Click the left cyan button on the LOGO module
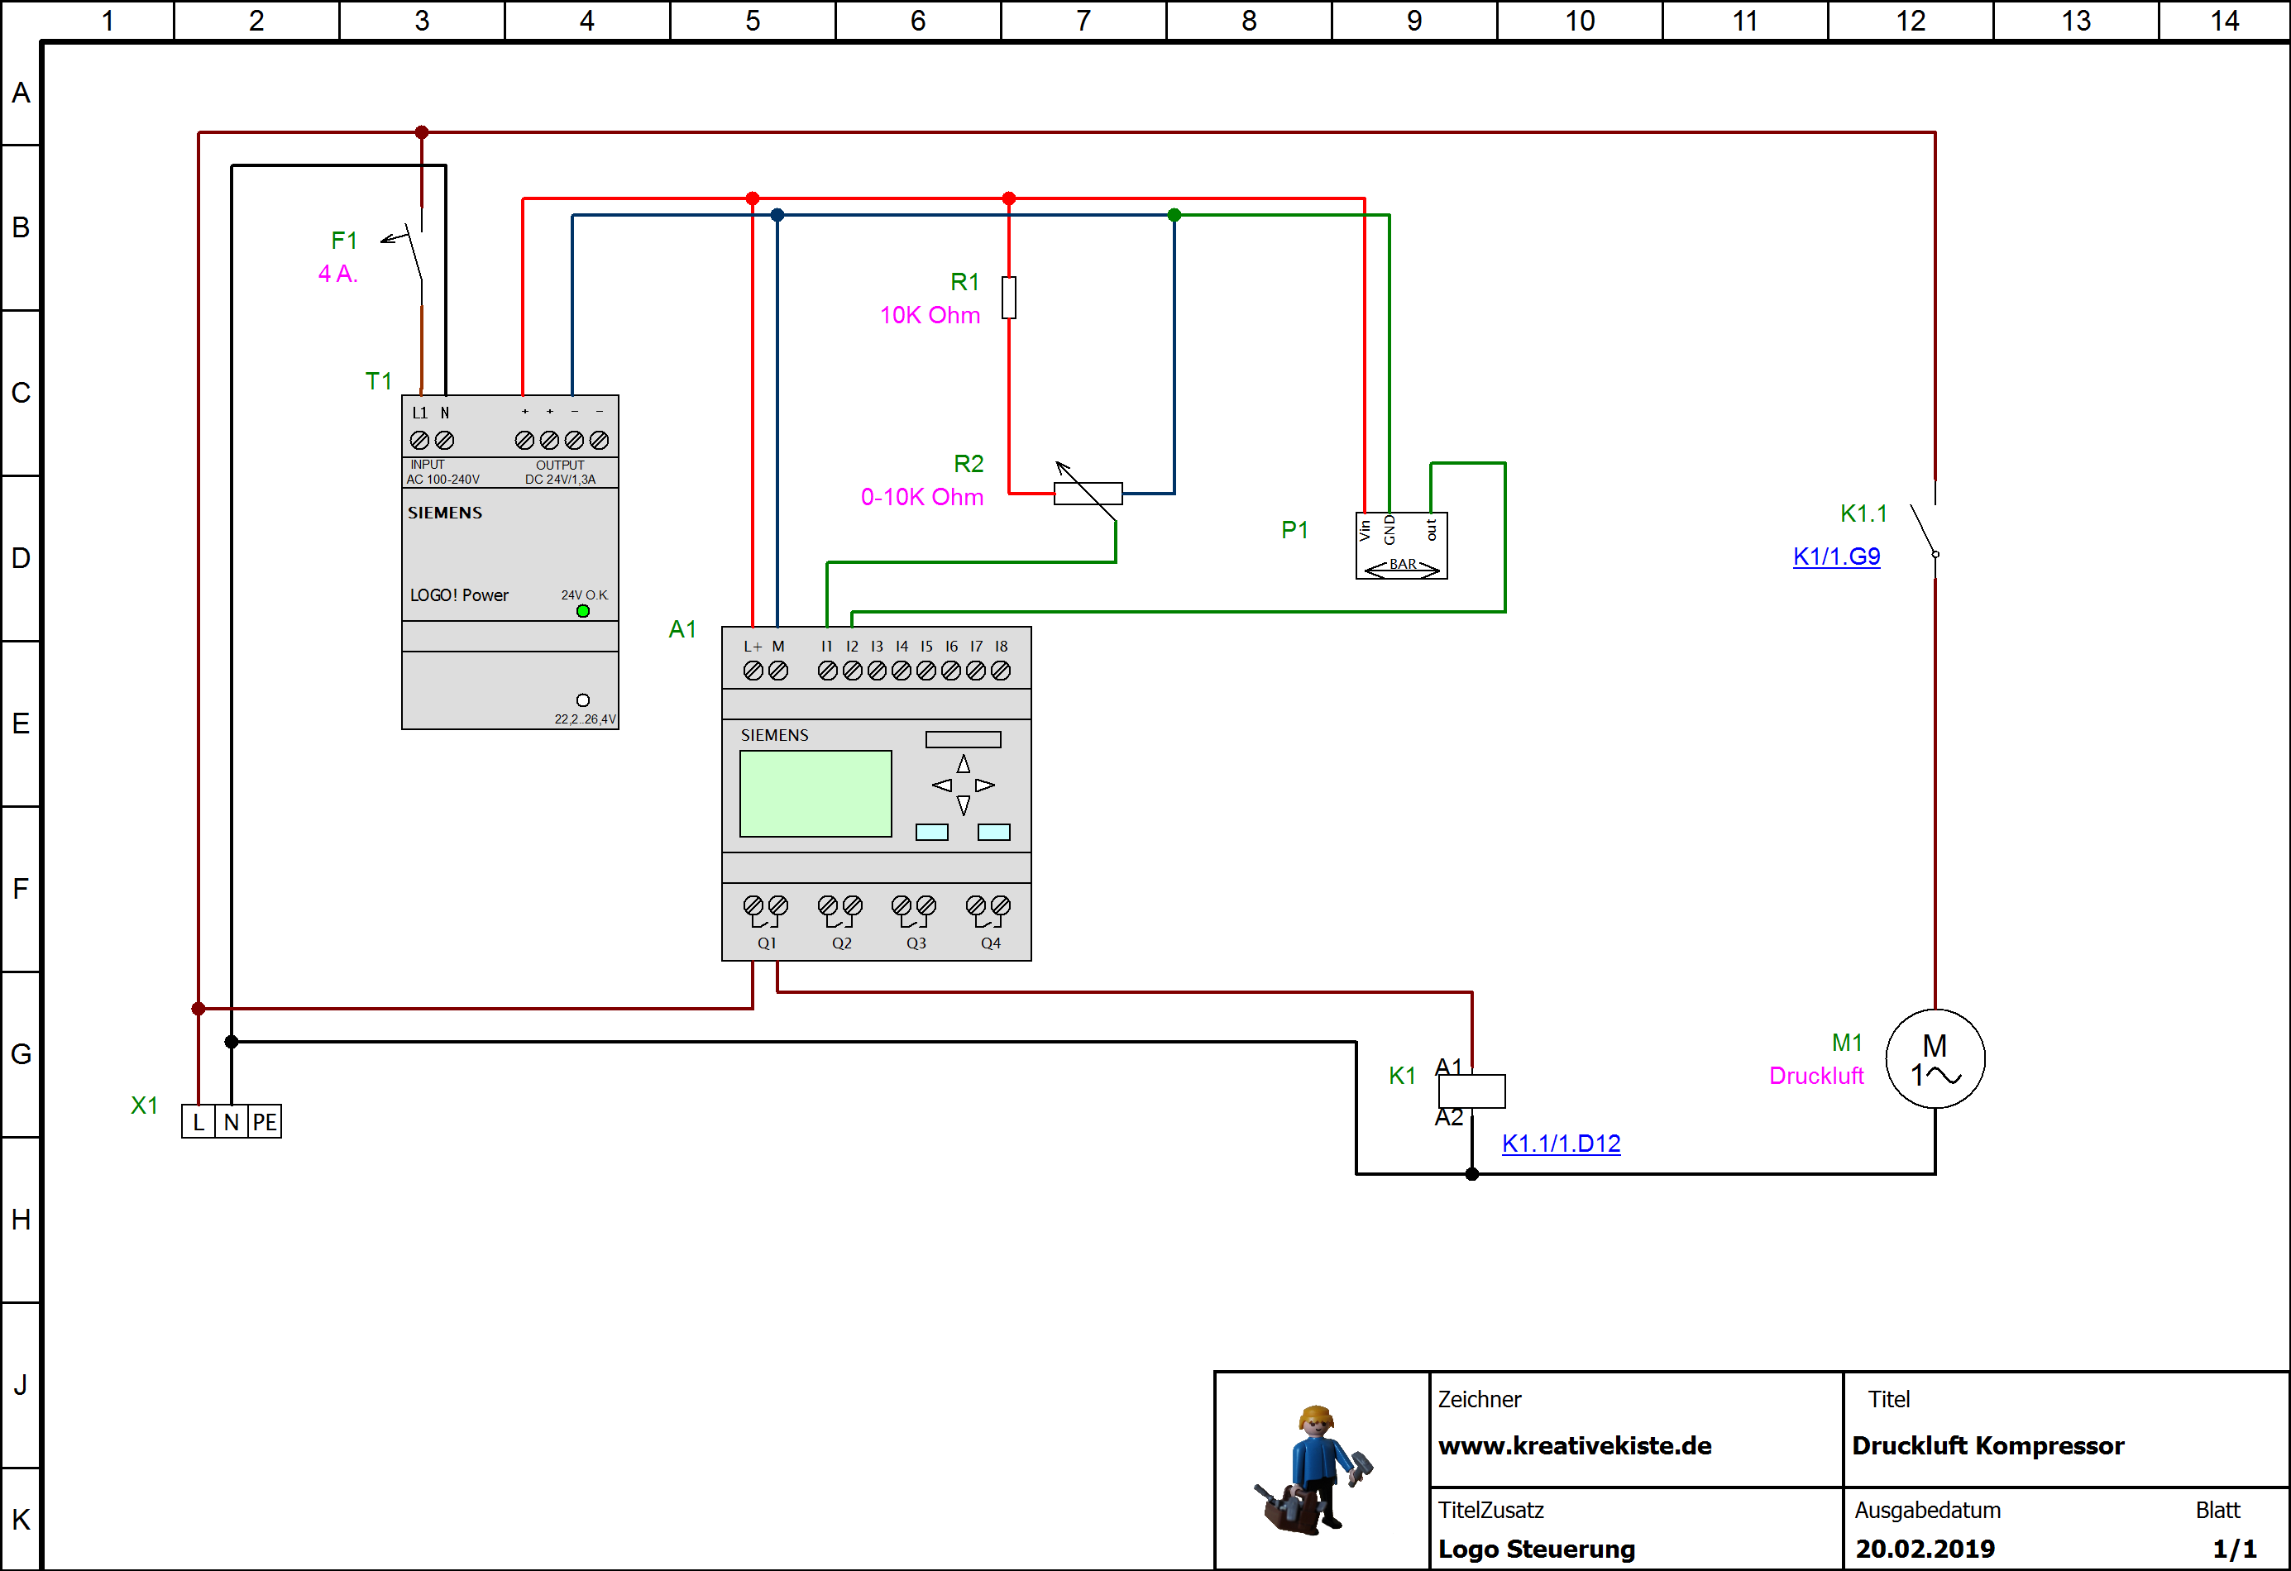This screenshot has width=2291, height=1571. point(931,832)
